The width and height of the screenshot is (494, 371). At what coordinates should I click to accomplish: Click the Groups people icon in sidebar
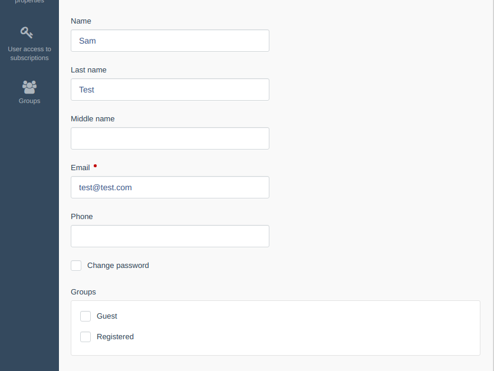(29, 87)
